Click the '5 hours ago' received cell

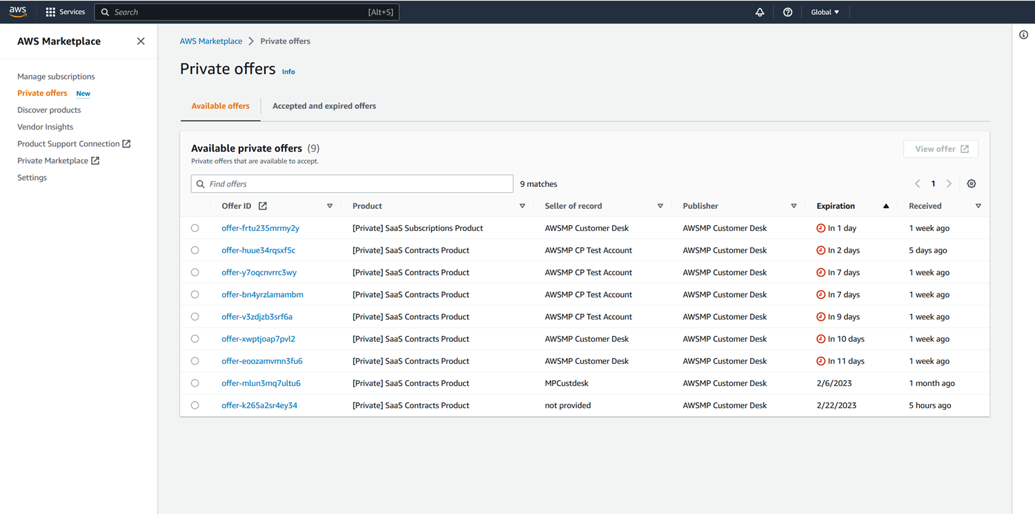(x=930, y=405)
